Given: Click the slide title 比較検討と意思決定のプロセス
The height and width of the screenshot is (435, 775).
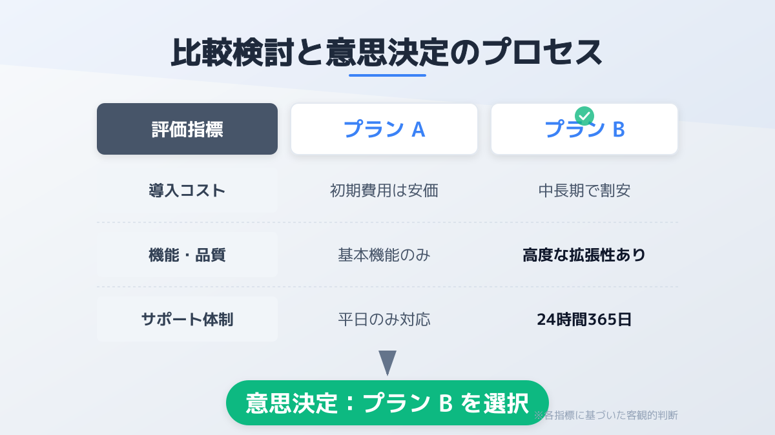Looking at the screenshot, I should point(387,53).
